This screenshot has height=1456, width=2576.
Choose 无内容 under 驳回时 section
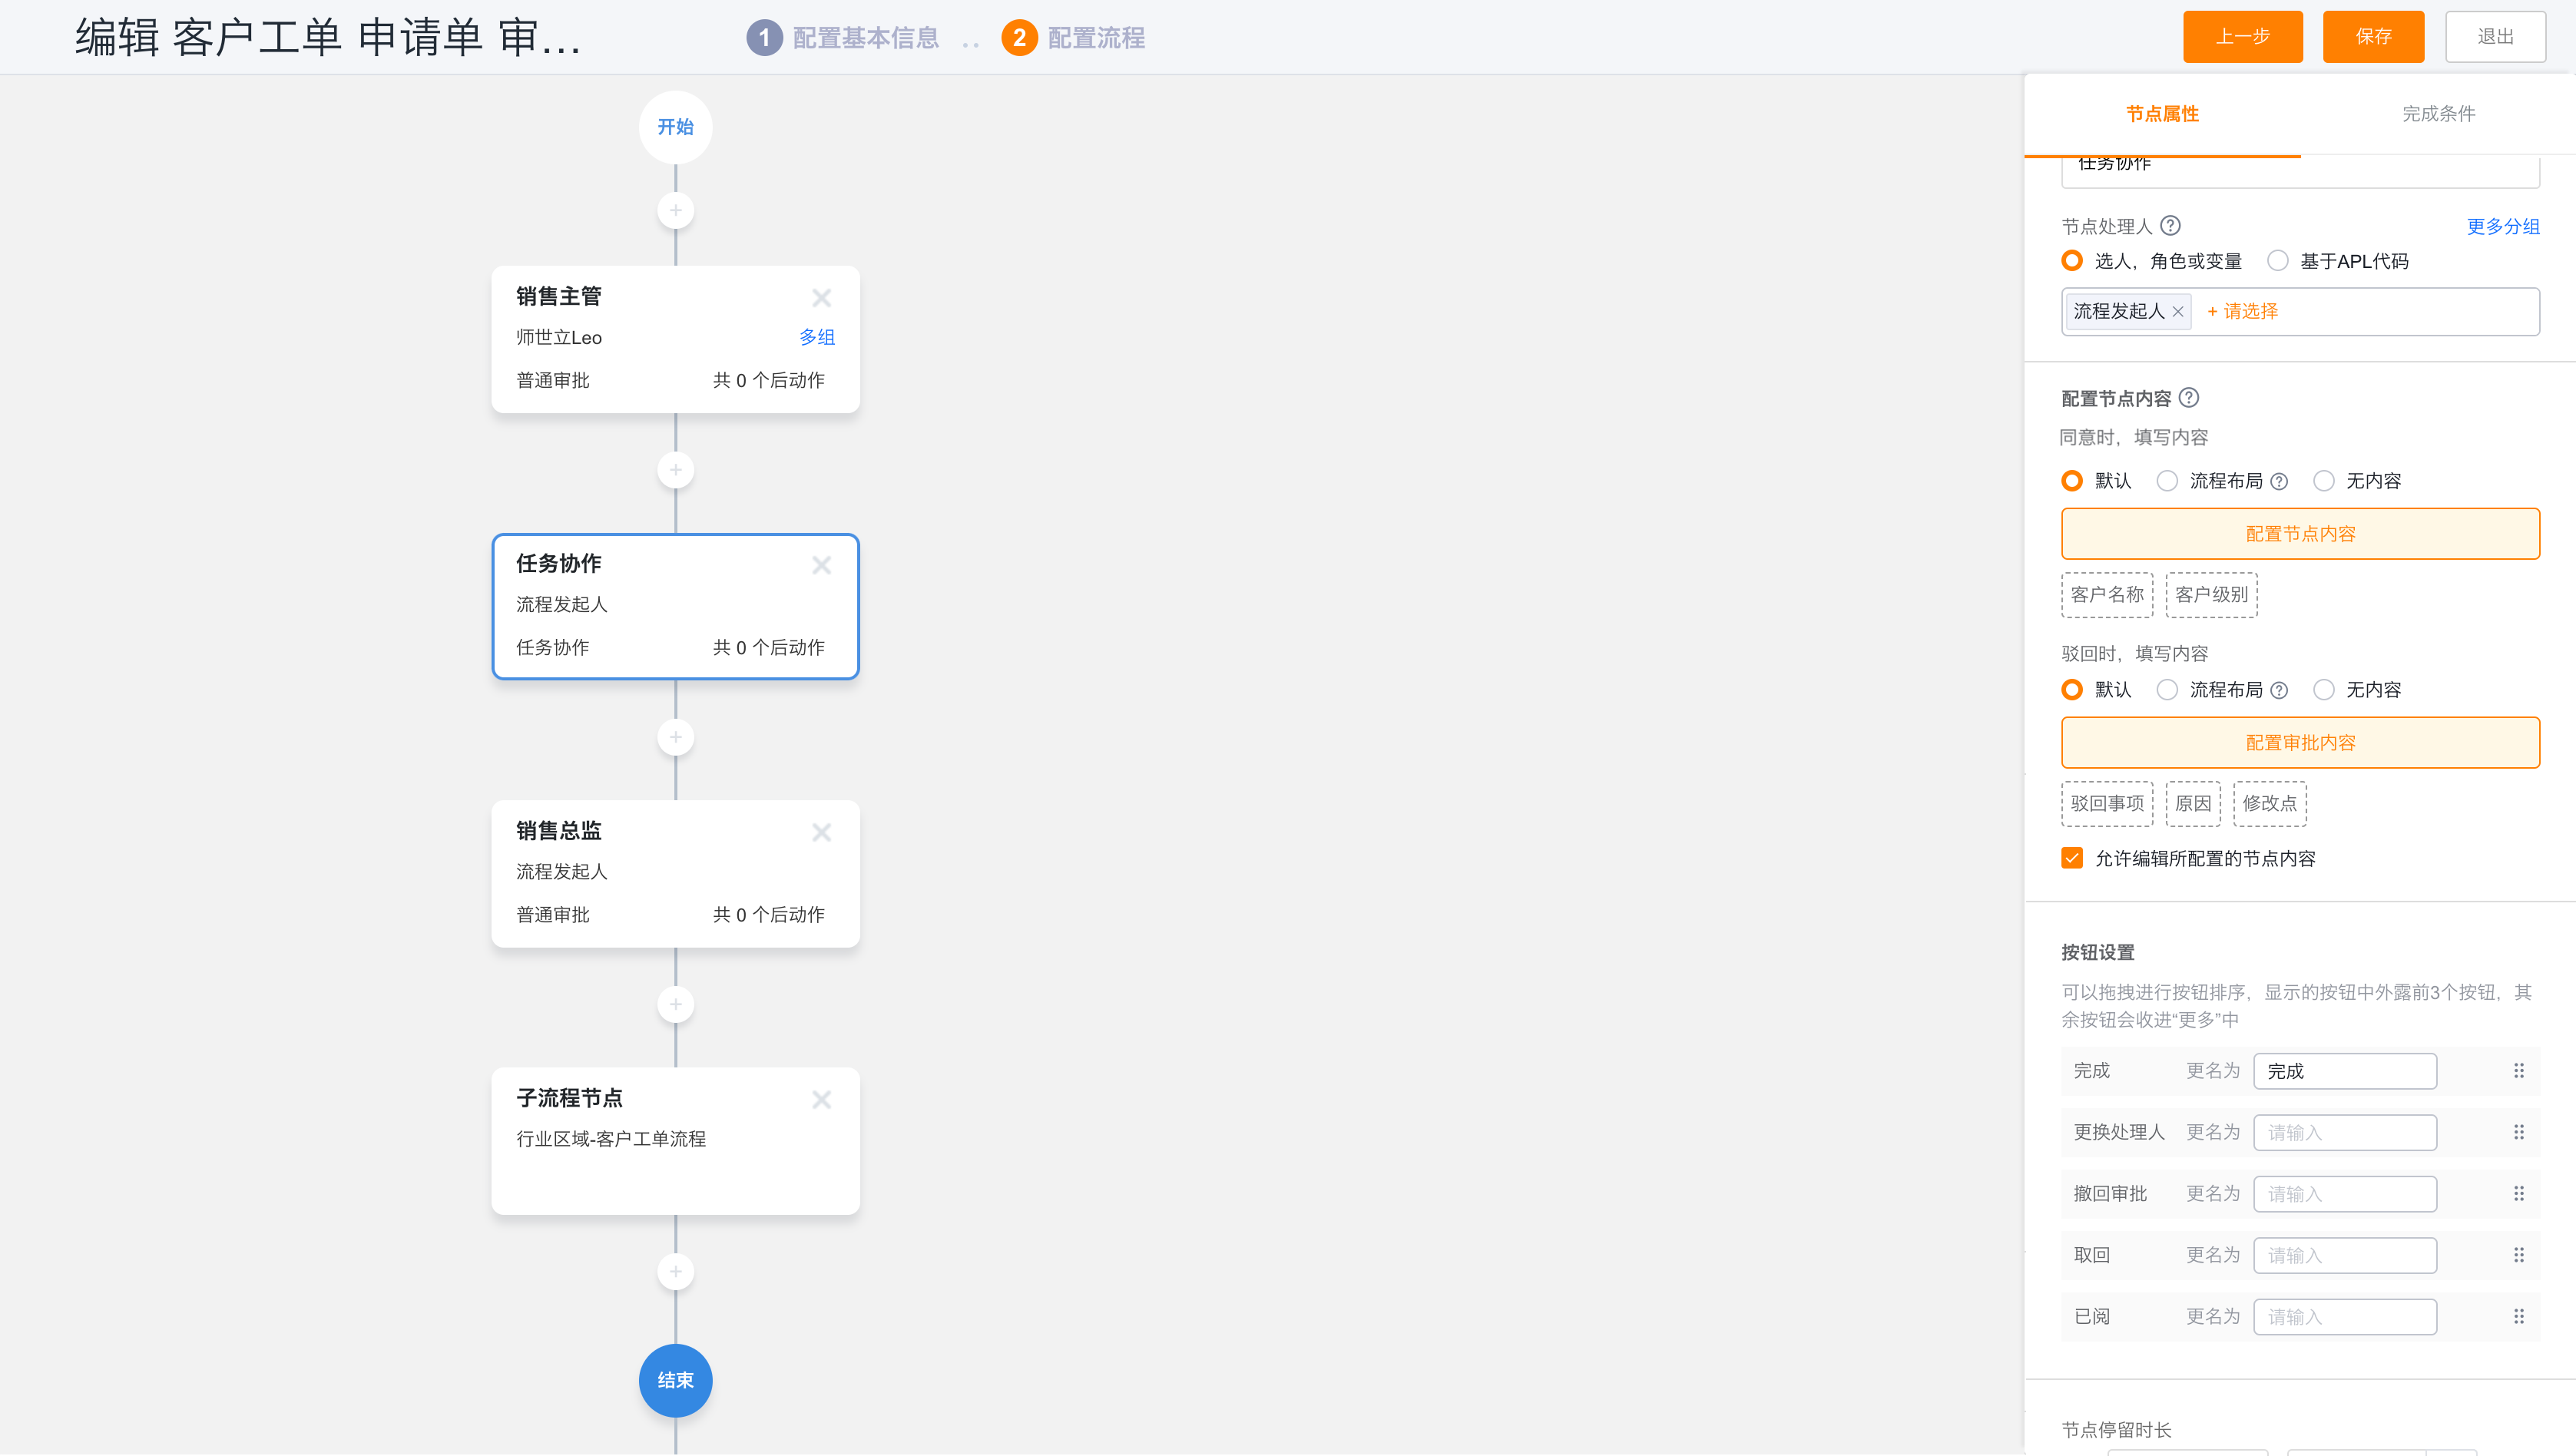pos(2323,690)
